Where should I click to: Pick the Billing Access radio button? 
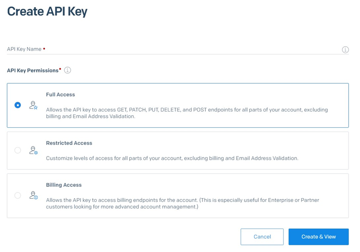18,195
